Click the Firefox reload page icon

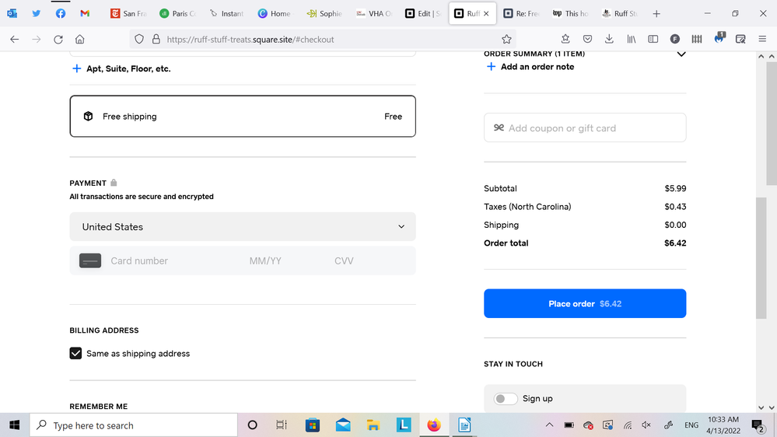pos(58,40)
